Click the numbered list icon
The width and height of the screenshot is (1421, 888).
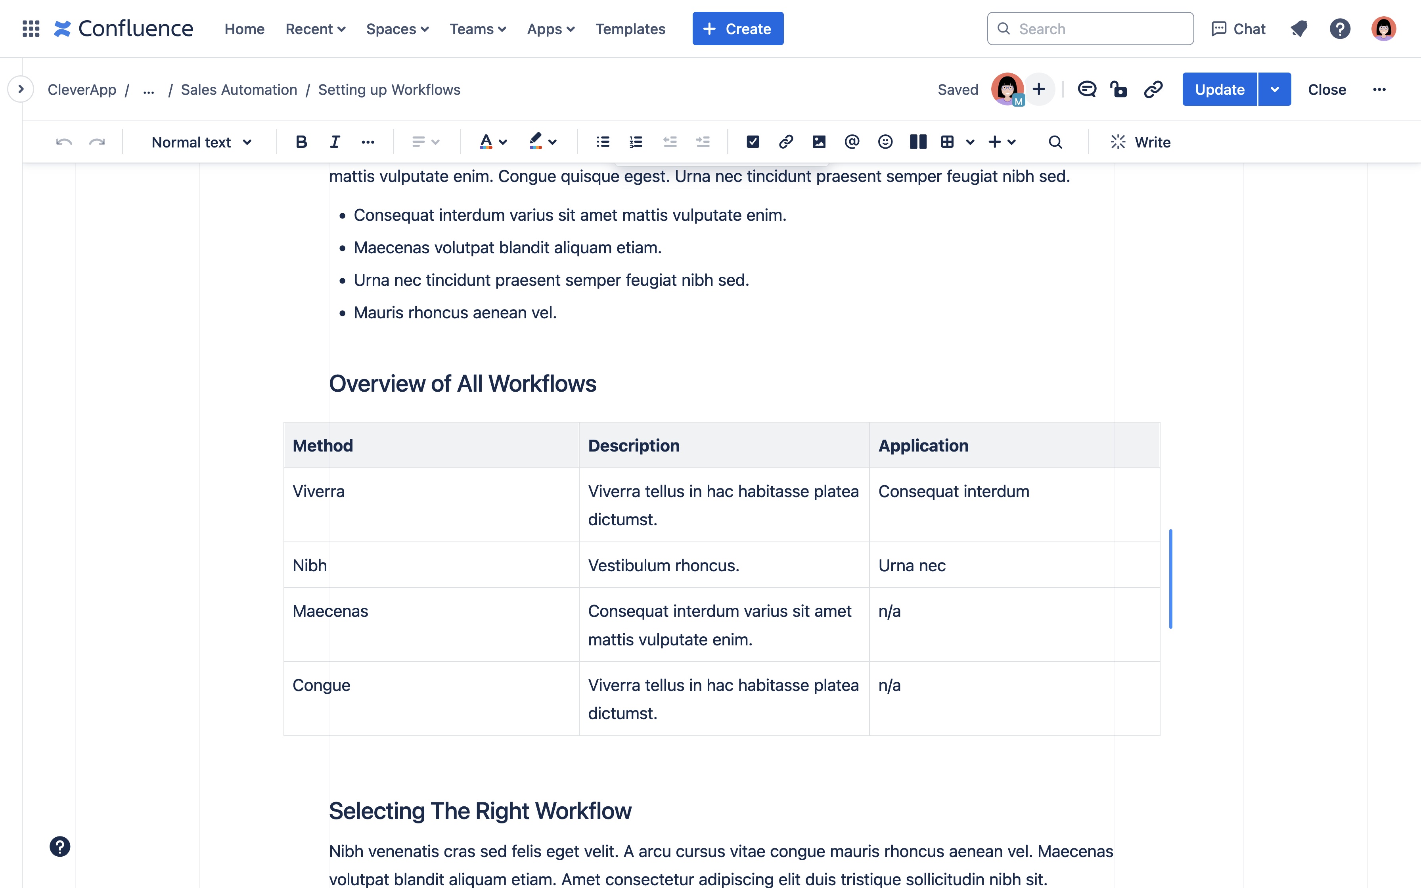tap(636, 142)
